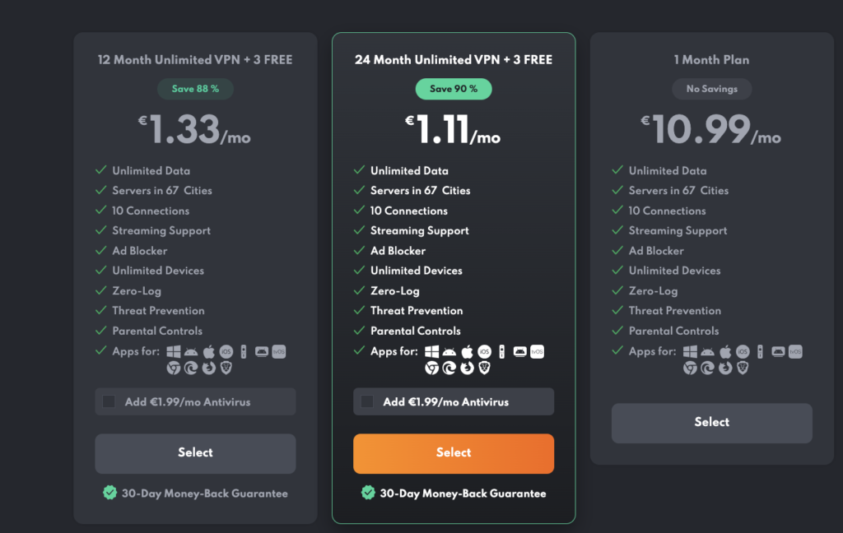Click the shield checkmark beside 30-Day Money-Back Guarantee
The height and width of the screenshot is (533, 843).
click(370, 494)
